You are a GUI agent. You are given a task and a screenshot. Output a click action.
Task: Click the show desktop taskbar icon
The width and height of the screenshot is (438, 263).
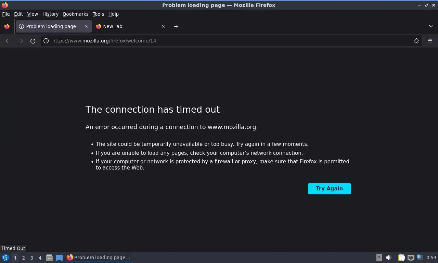59,258
